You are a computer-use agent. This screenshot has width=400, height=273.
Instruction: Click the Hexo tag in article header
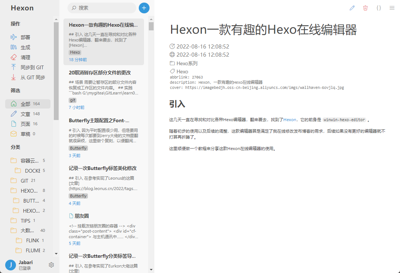click(182, 71)
